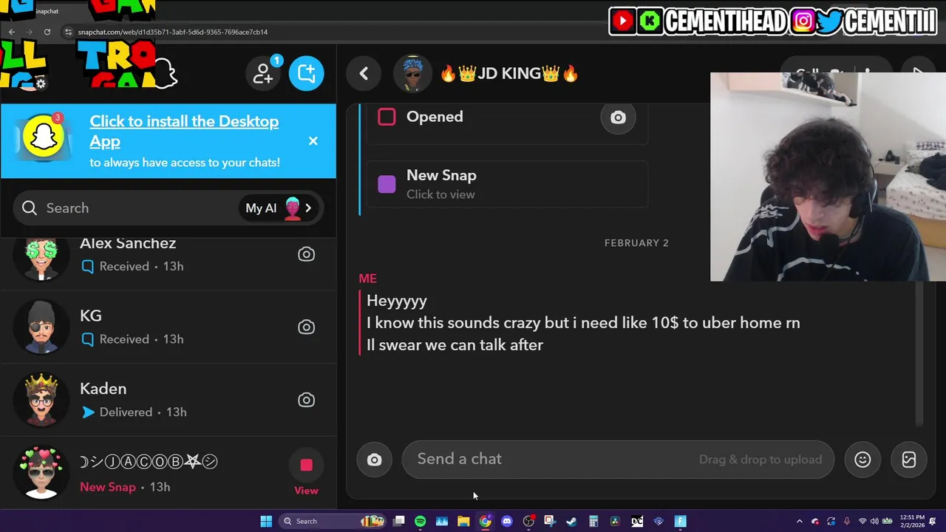Click the chat conversation scrollbar
This screenshot has width=946, height=532.
pyautogui.click(x=919, y=355)
